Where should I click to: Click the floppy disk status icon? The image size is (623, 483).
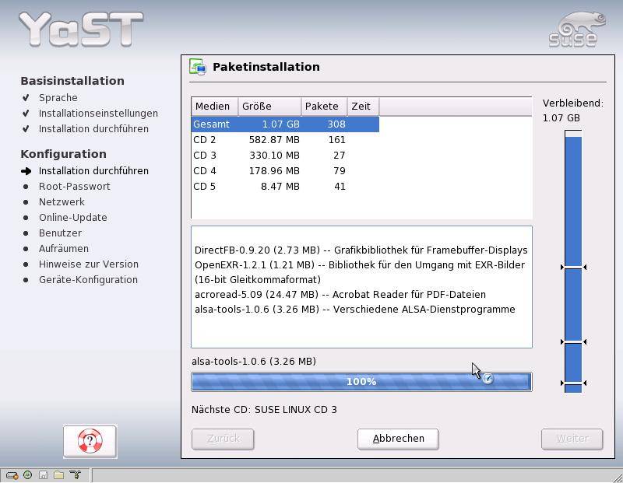(44, 475)
